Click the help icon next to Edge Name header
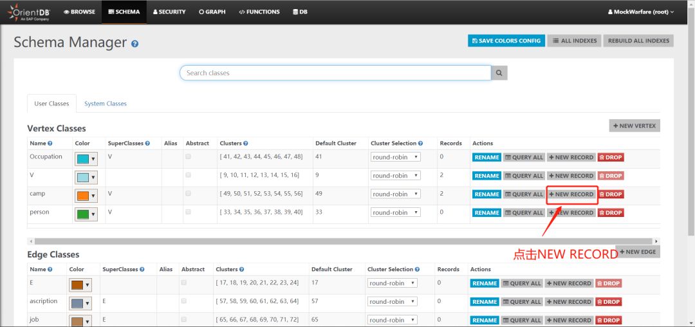This screenshot has height=327, width=695. pyautogui.click(x=50, y=270)
